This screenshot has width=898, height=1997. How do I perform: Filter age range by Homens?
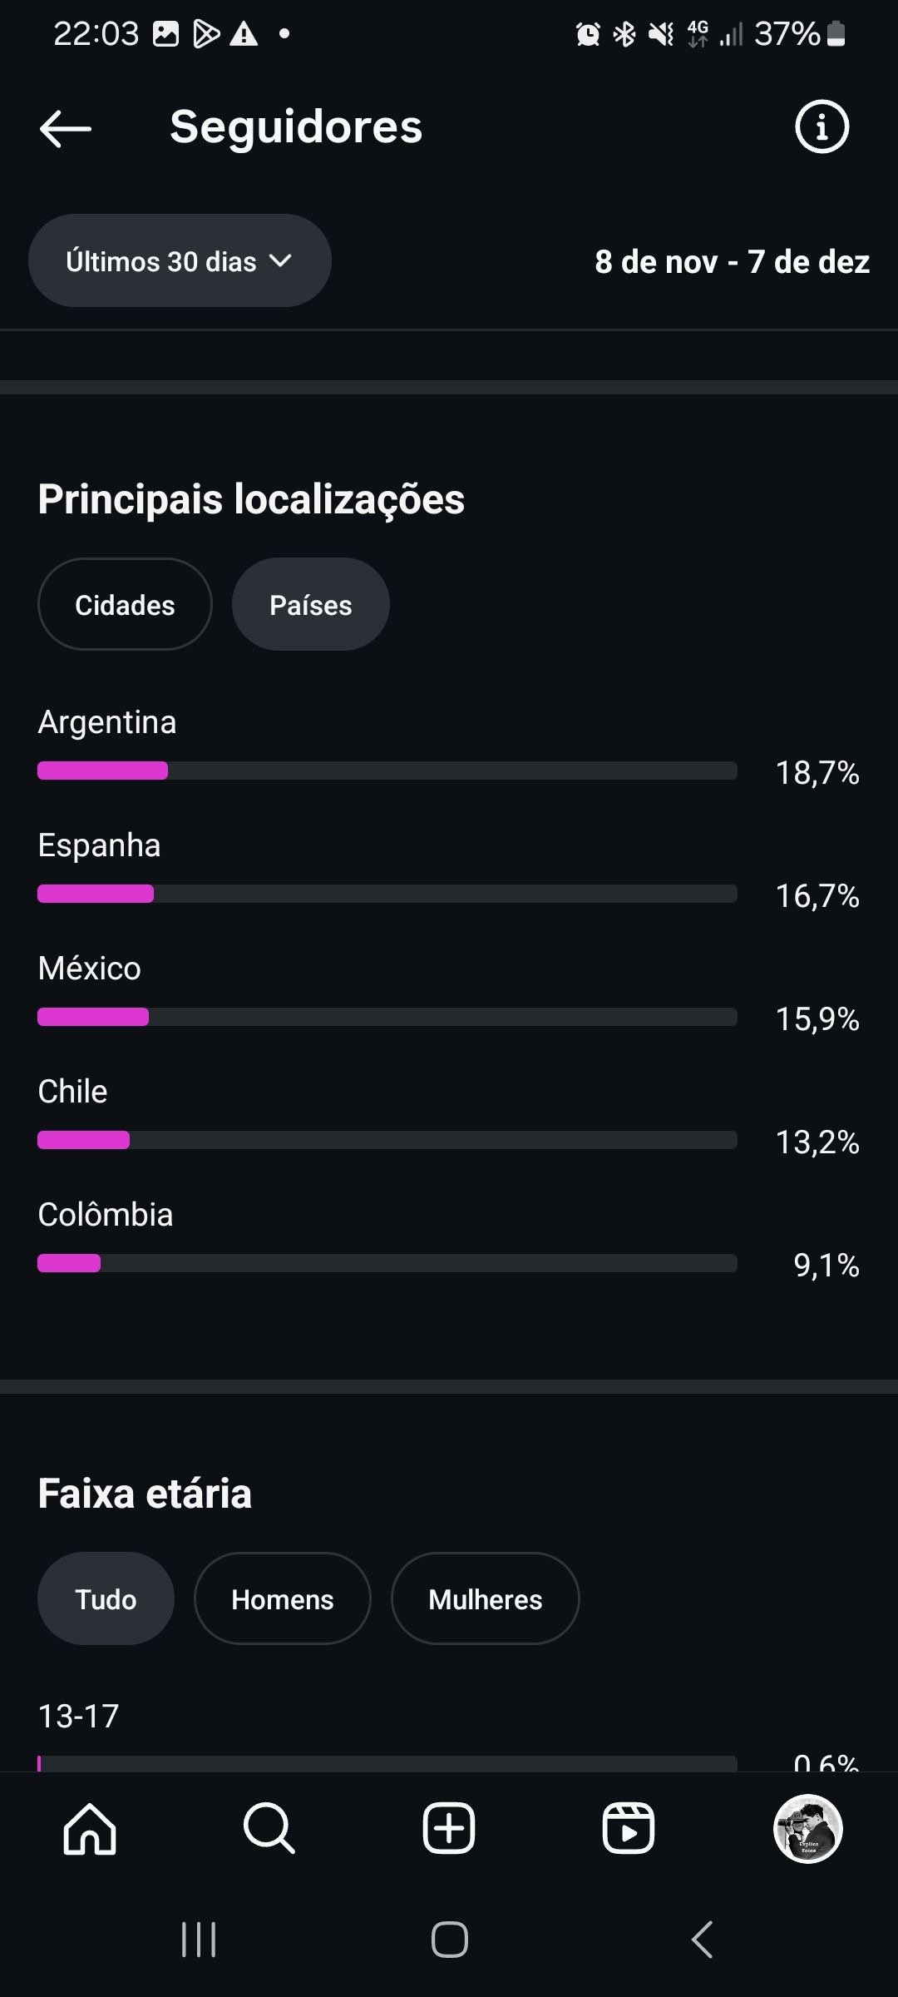[x=282, y=1598]
